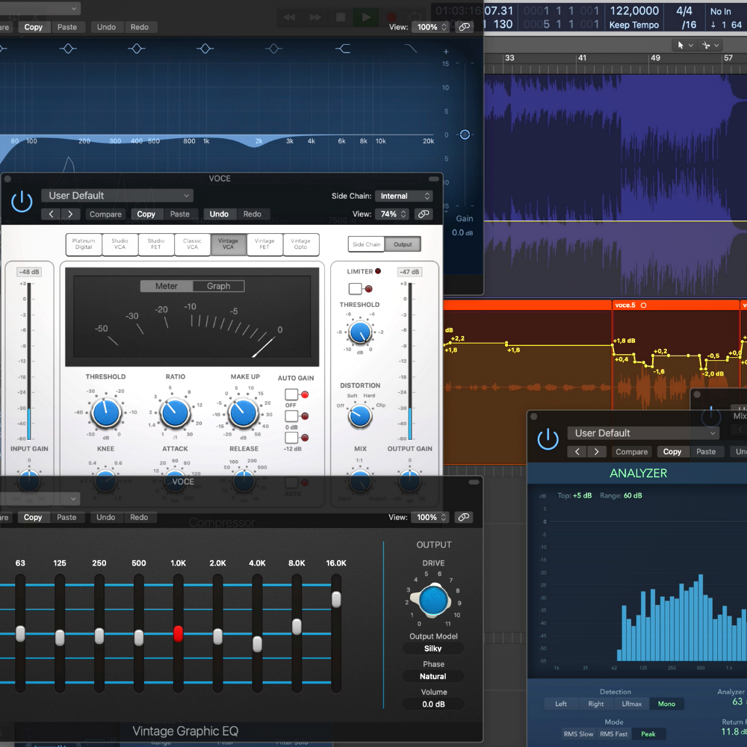Toggle the Compressor plugin power button
The width and height of the screenshot is (747, 747).
pyautogui.click(x=22, y=202)
